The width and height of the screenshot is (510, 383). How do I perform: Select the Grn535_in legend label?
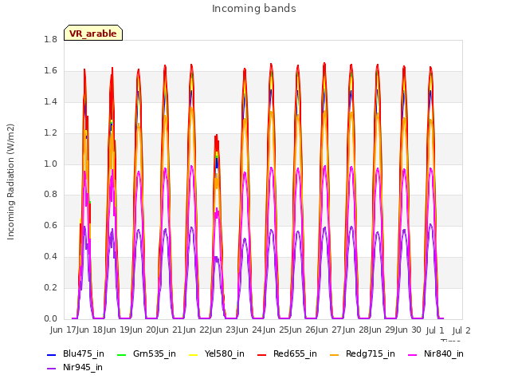[155, 354]
